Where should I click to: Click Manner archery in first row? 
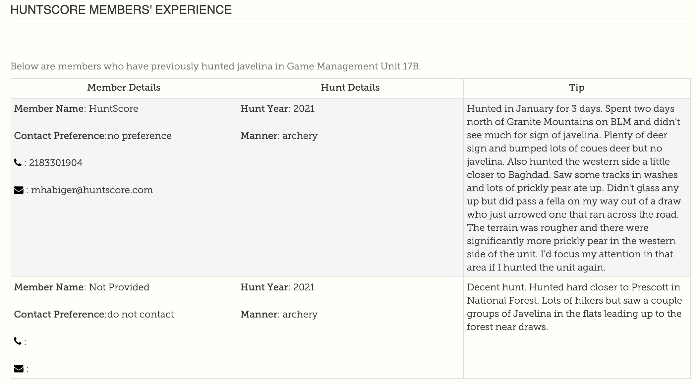pos(279,136)
